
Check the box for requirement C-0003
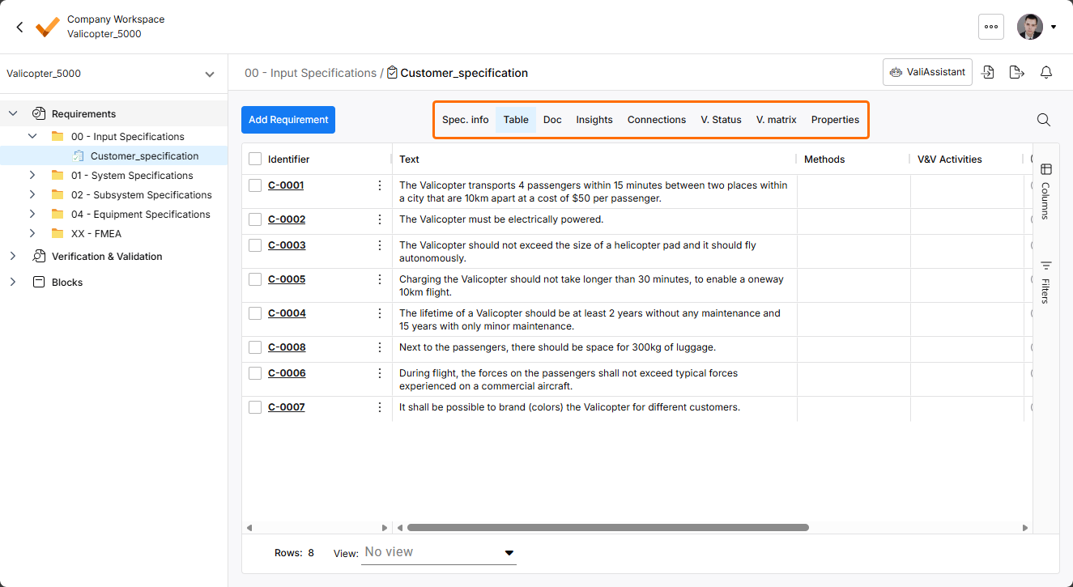(x=255, y=245)
